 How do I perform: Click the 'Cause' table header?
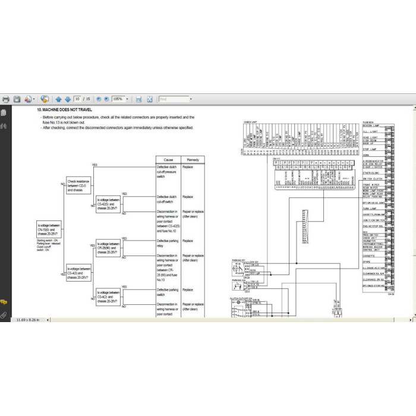[x=168, y=160]
